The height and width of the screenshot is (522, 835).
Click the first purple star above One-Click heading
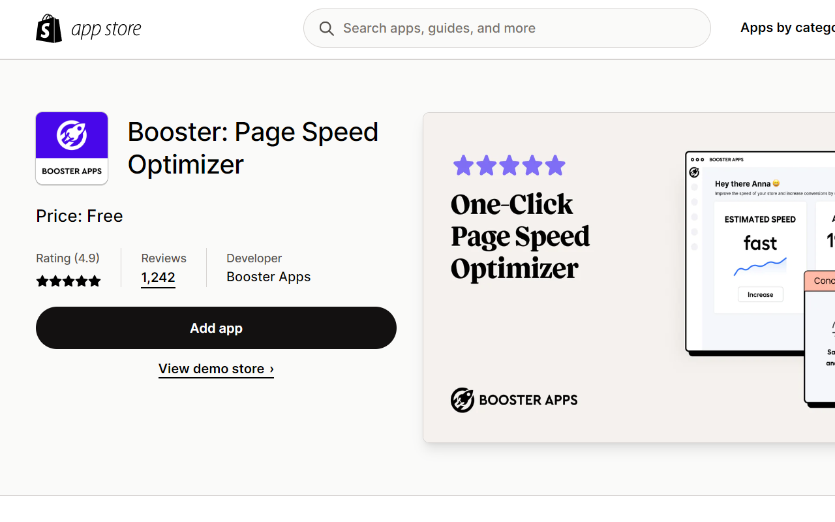tap(463, 165)
